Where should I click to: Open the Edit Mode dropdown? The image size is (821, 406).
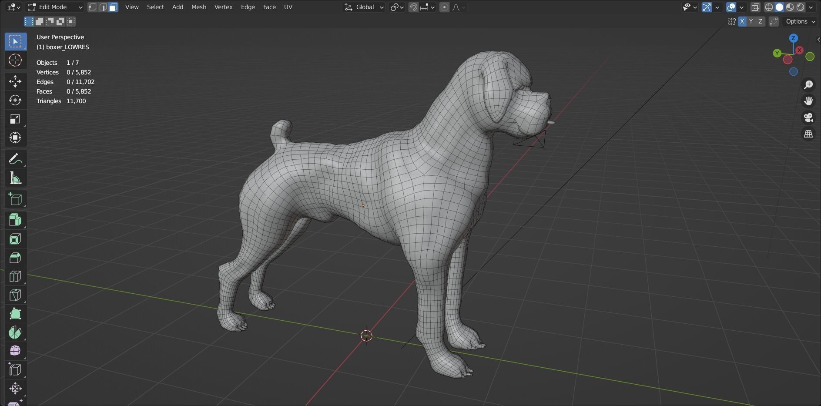[55, 7]
